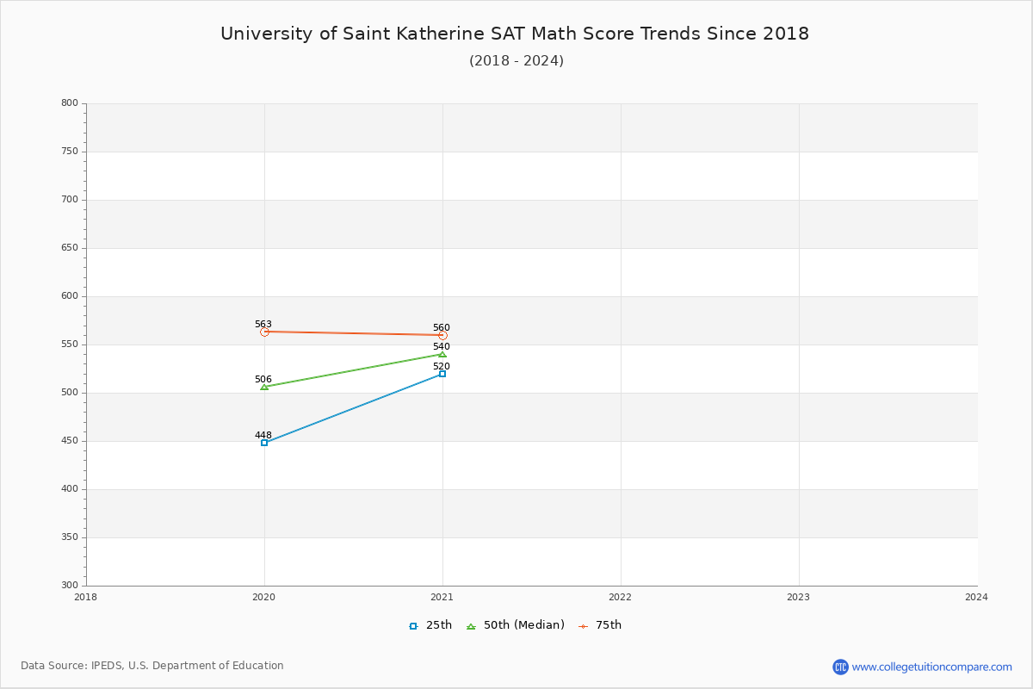Viewport: 1033px width, 689px height.
Task: Click the 2023 x-axis label
Action: pos(799,597)
